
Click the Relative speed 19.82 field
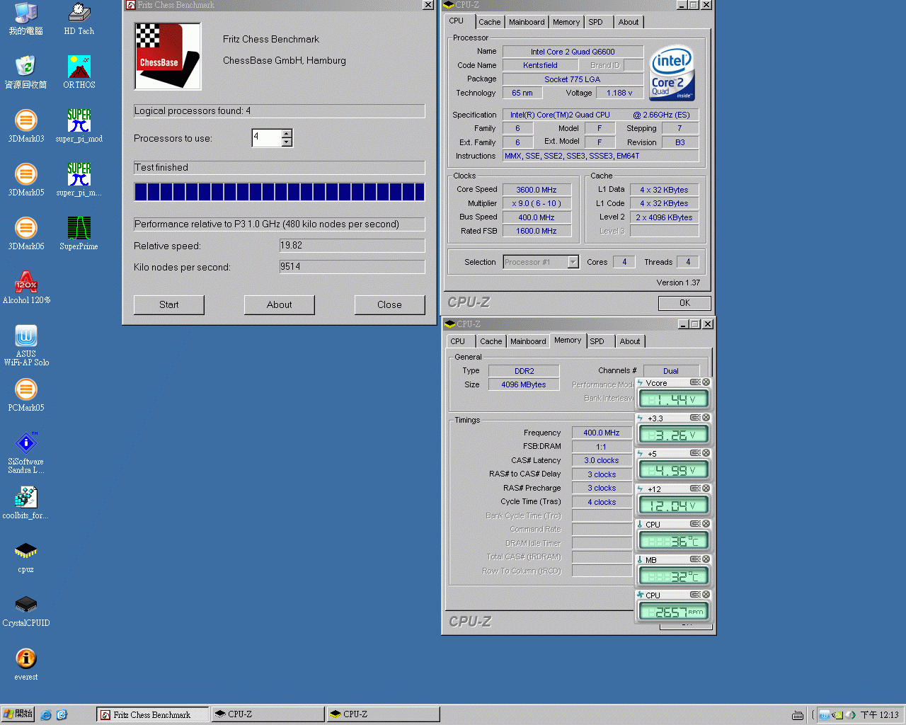(352, 246)
